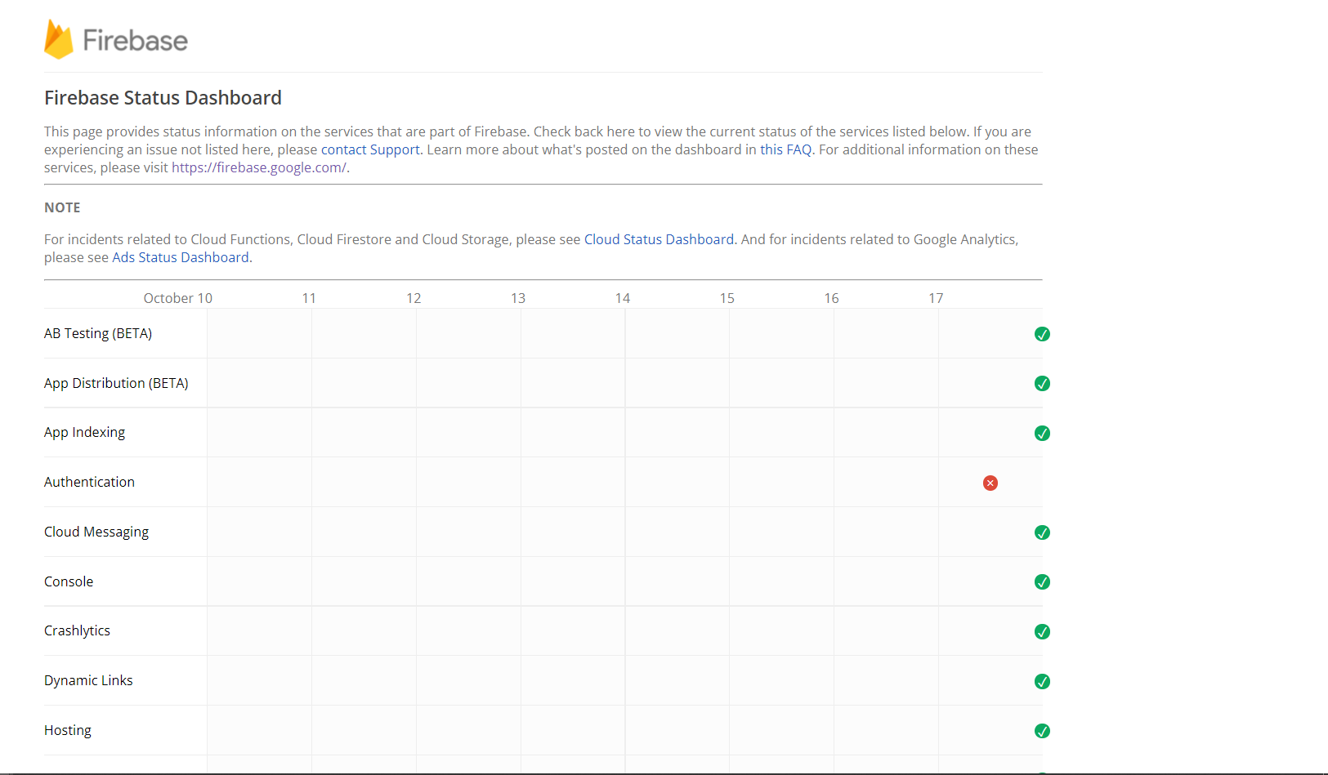Open the Ads Status Dashboard link

click(181, 257)
